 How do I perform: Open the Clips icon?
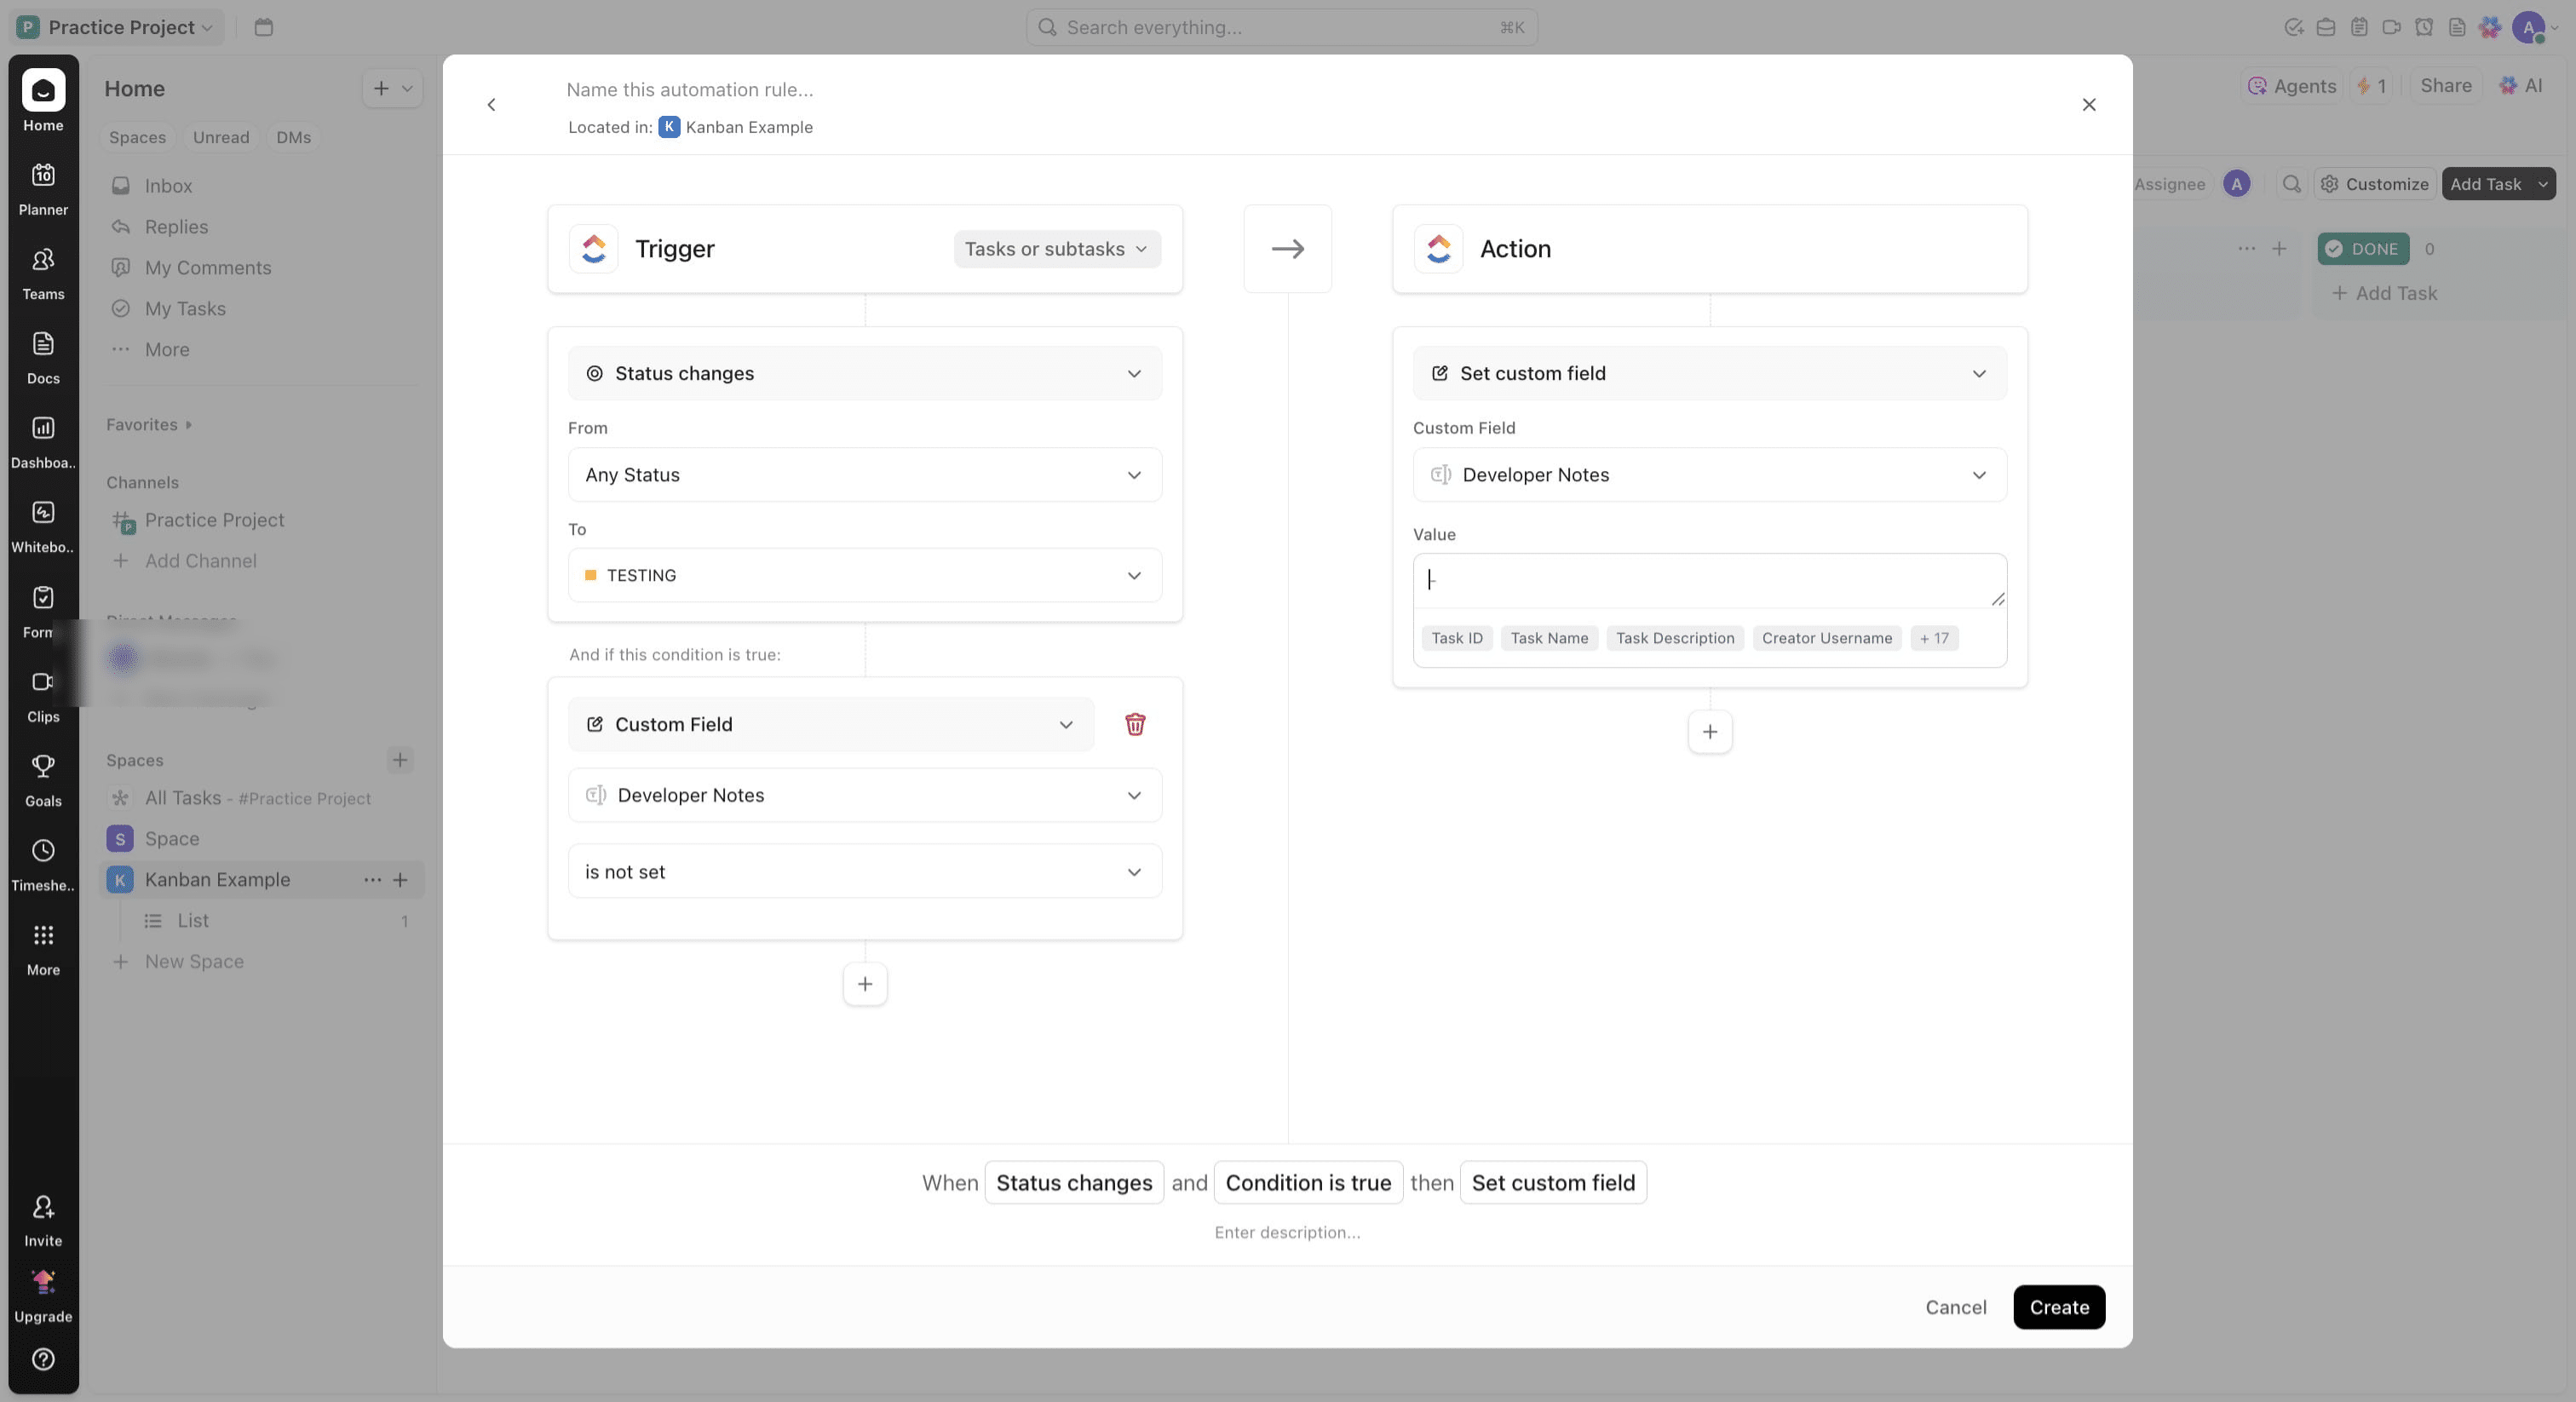coord(43,682)
